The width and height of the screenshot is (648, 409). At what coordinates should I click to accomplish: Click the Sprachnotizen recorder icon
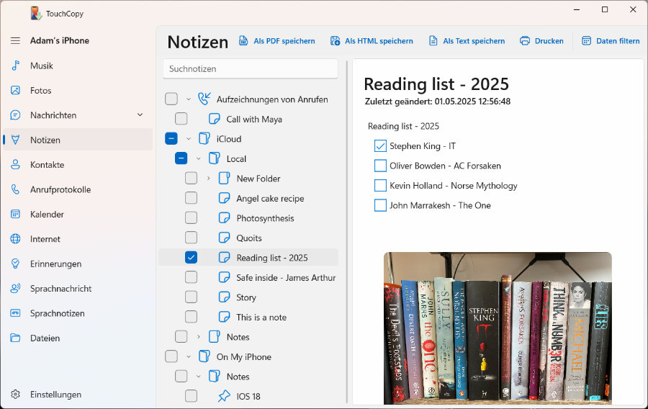tap(15, 313)
